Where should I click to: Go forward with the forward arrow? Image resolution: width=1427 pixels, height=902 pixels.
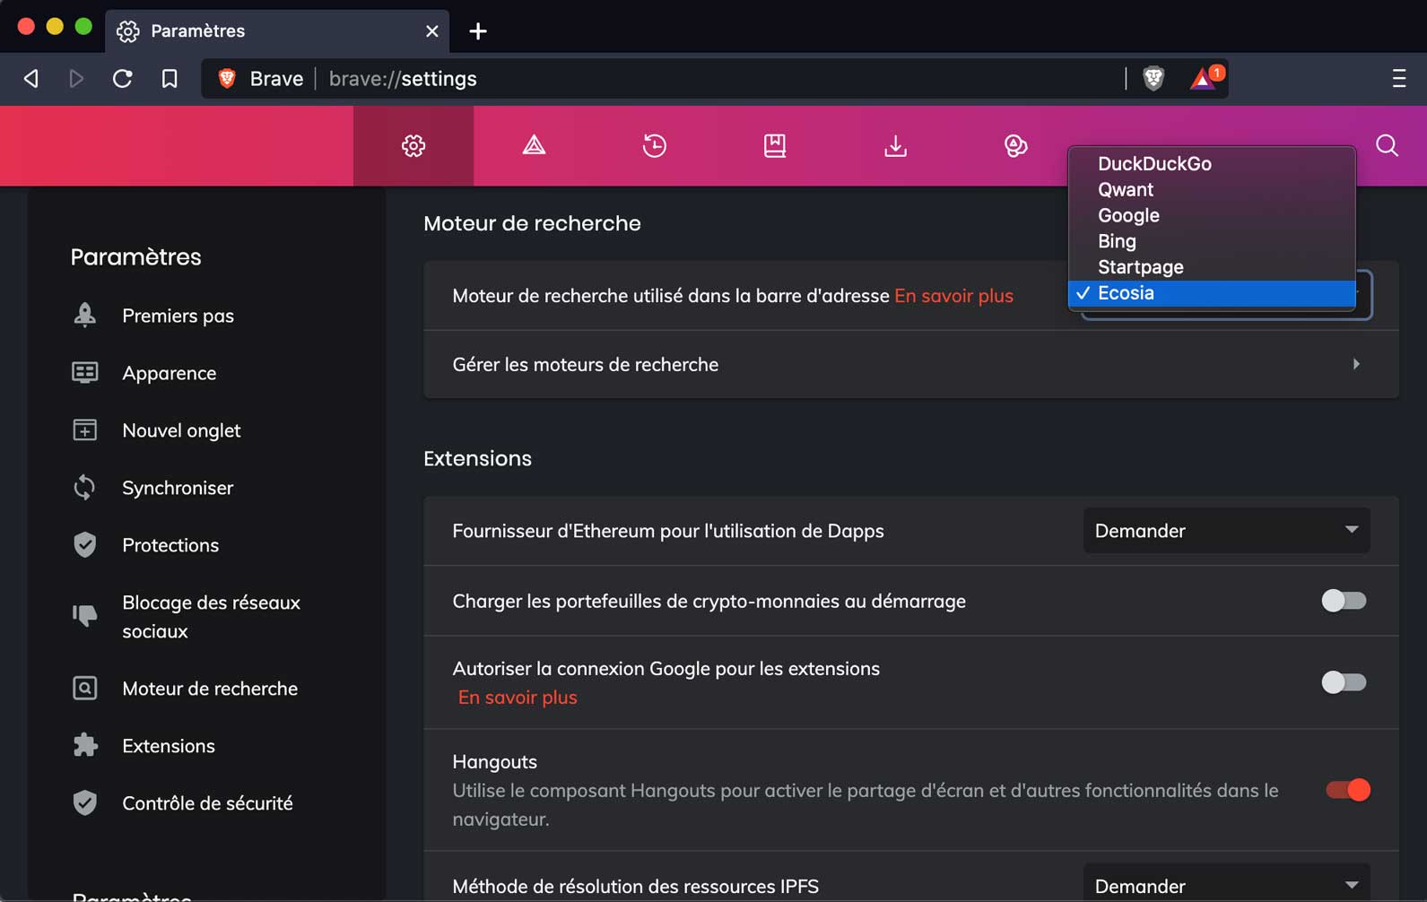point(76,79)
